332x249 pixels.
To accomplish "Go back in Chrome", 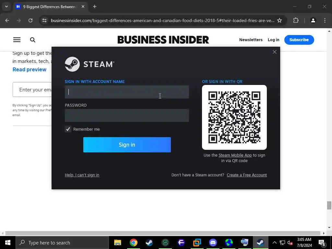I will point(7,20).
